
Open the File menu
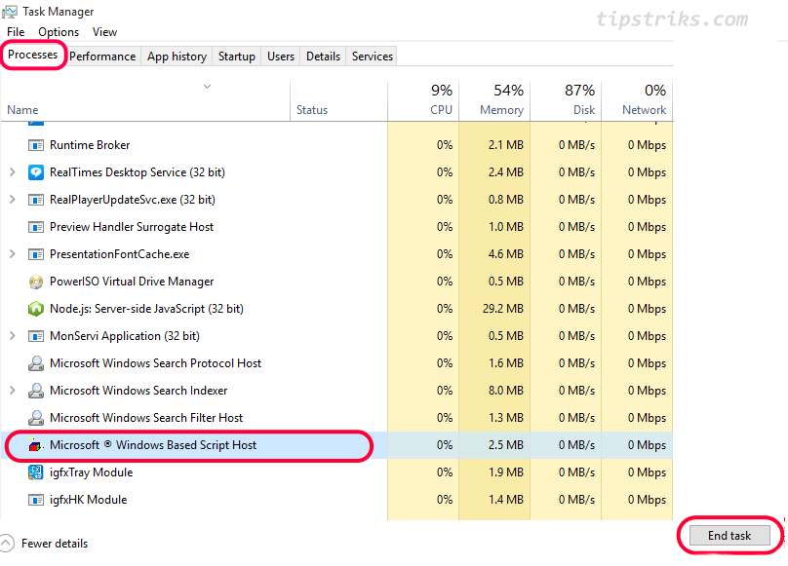tap(16, 32)
